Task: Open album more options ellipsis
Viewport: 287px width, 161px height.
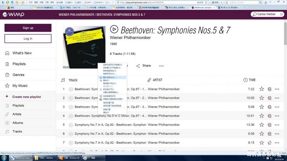Action: point(161,66)
